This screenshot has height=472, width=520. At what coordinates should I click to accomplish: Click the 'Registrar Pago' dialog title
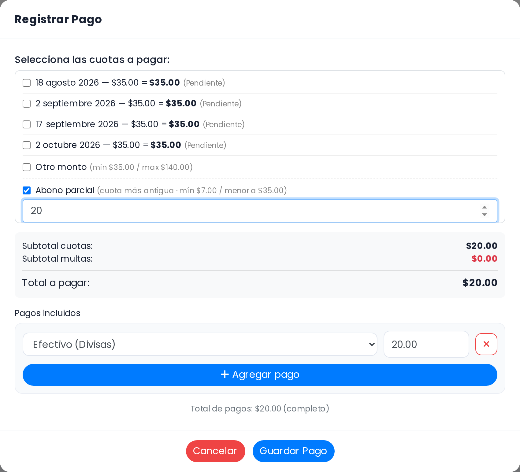(x=58, y=20)
